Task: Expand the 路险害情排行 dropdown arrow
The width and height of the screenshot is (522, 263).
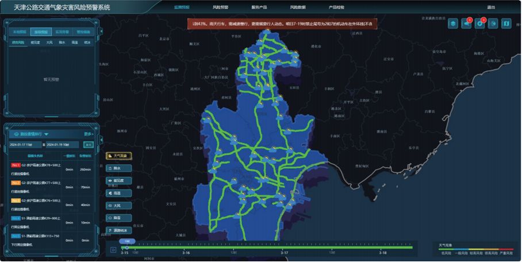Action: 46,134
